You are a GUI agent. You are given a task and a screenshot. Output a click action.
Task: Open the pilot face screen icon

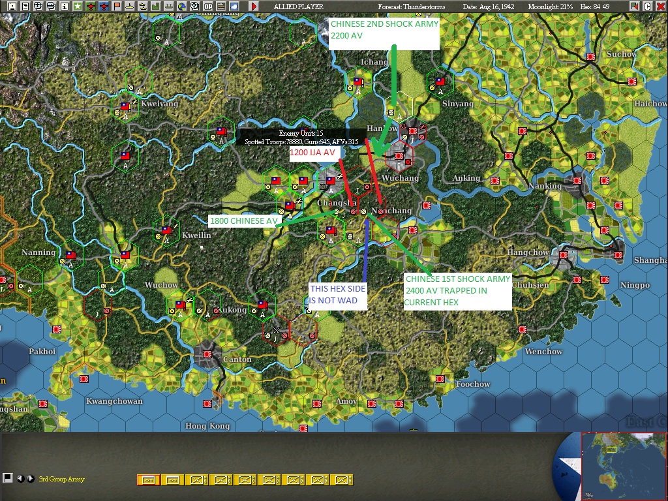38,7
